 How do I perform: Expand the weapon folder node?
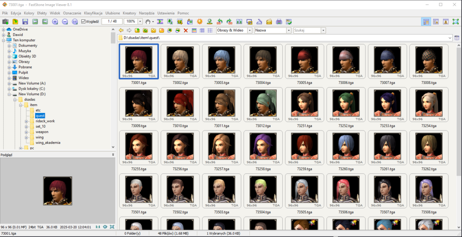(26, 132)
